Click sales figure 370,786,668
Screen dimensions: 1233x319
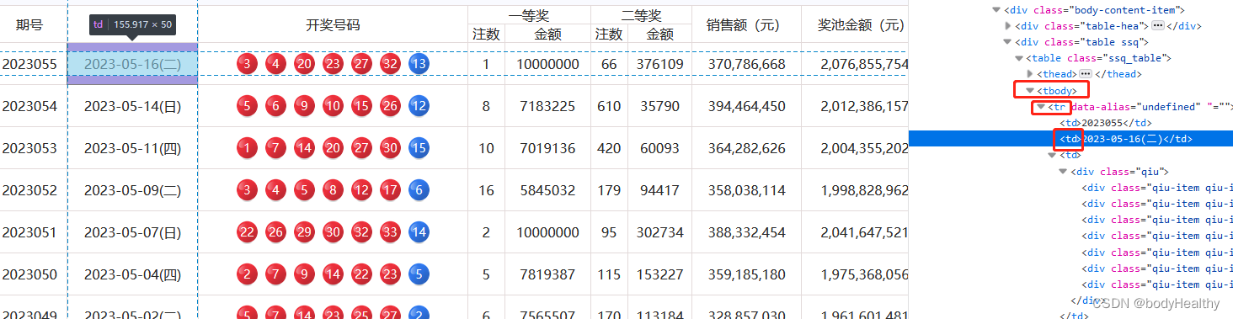(746, 64)
